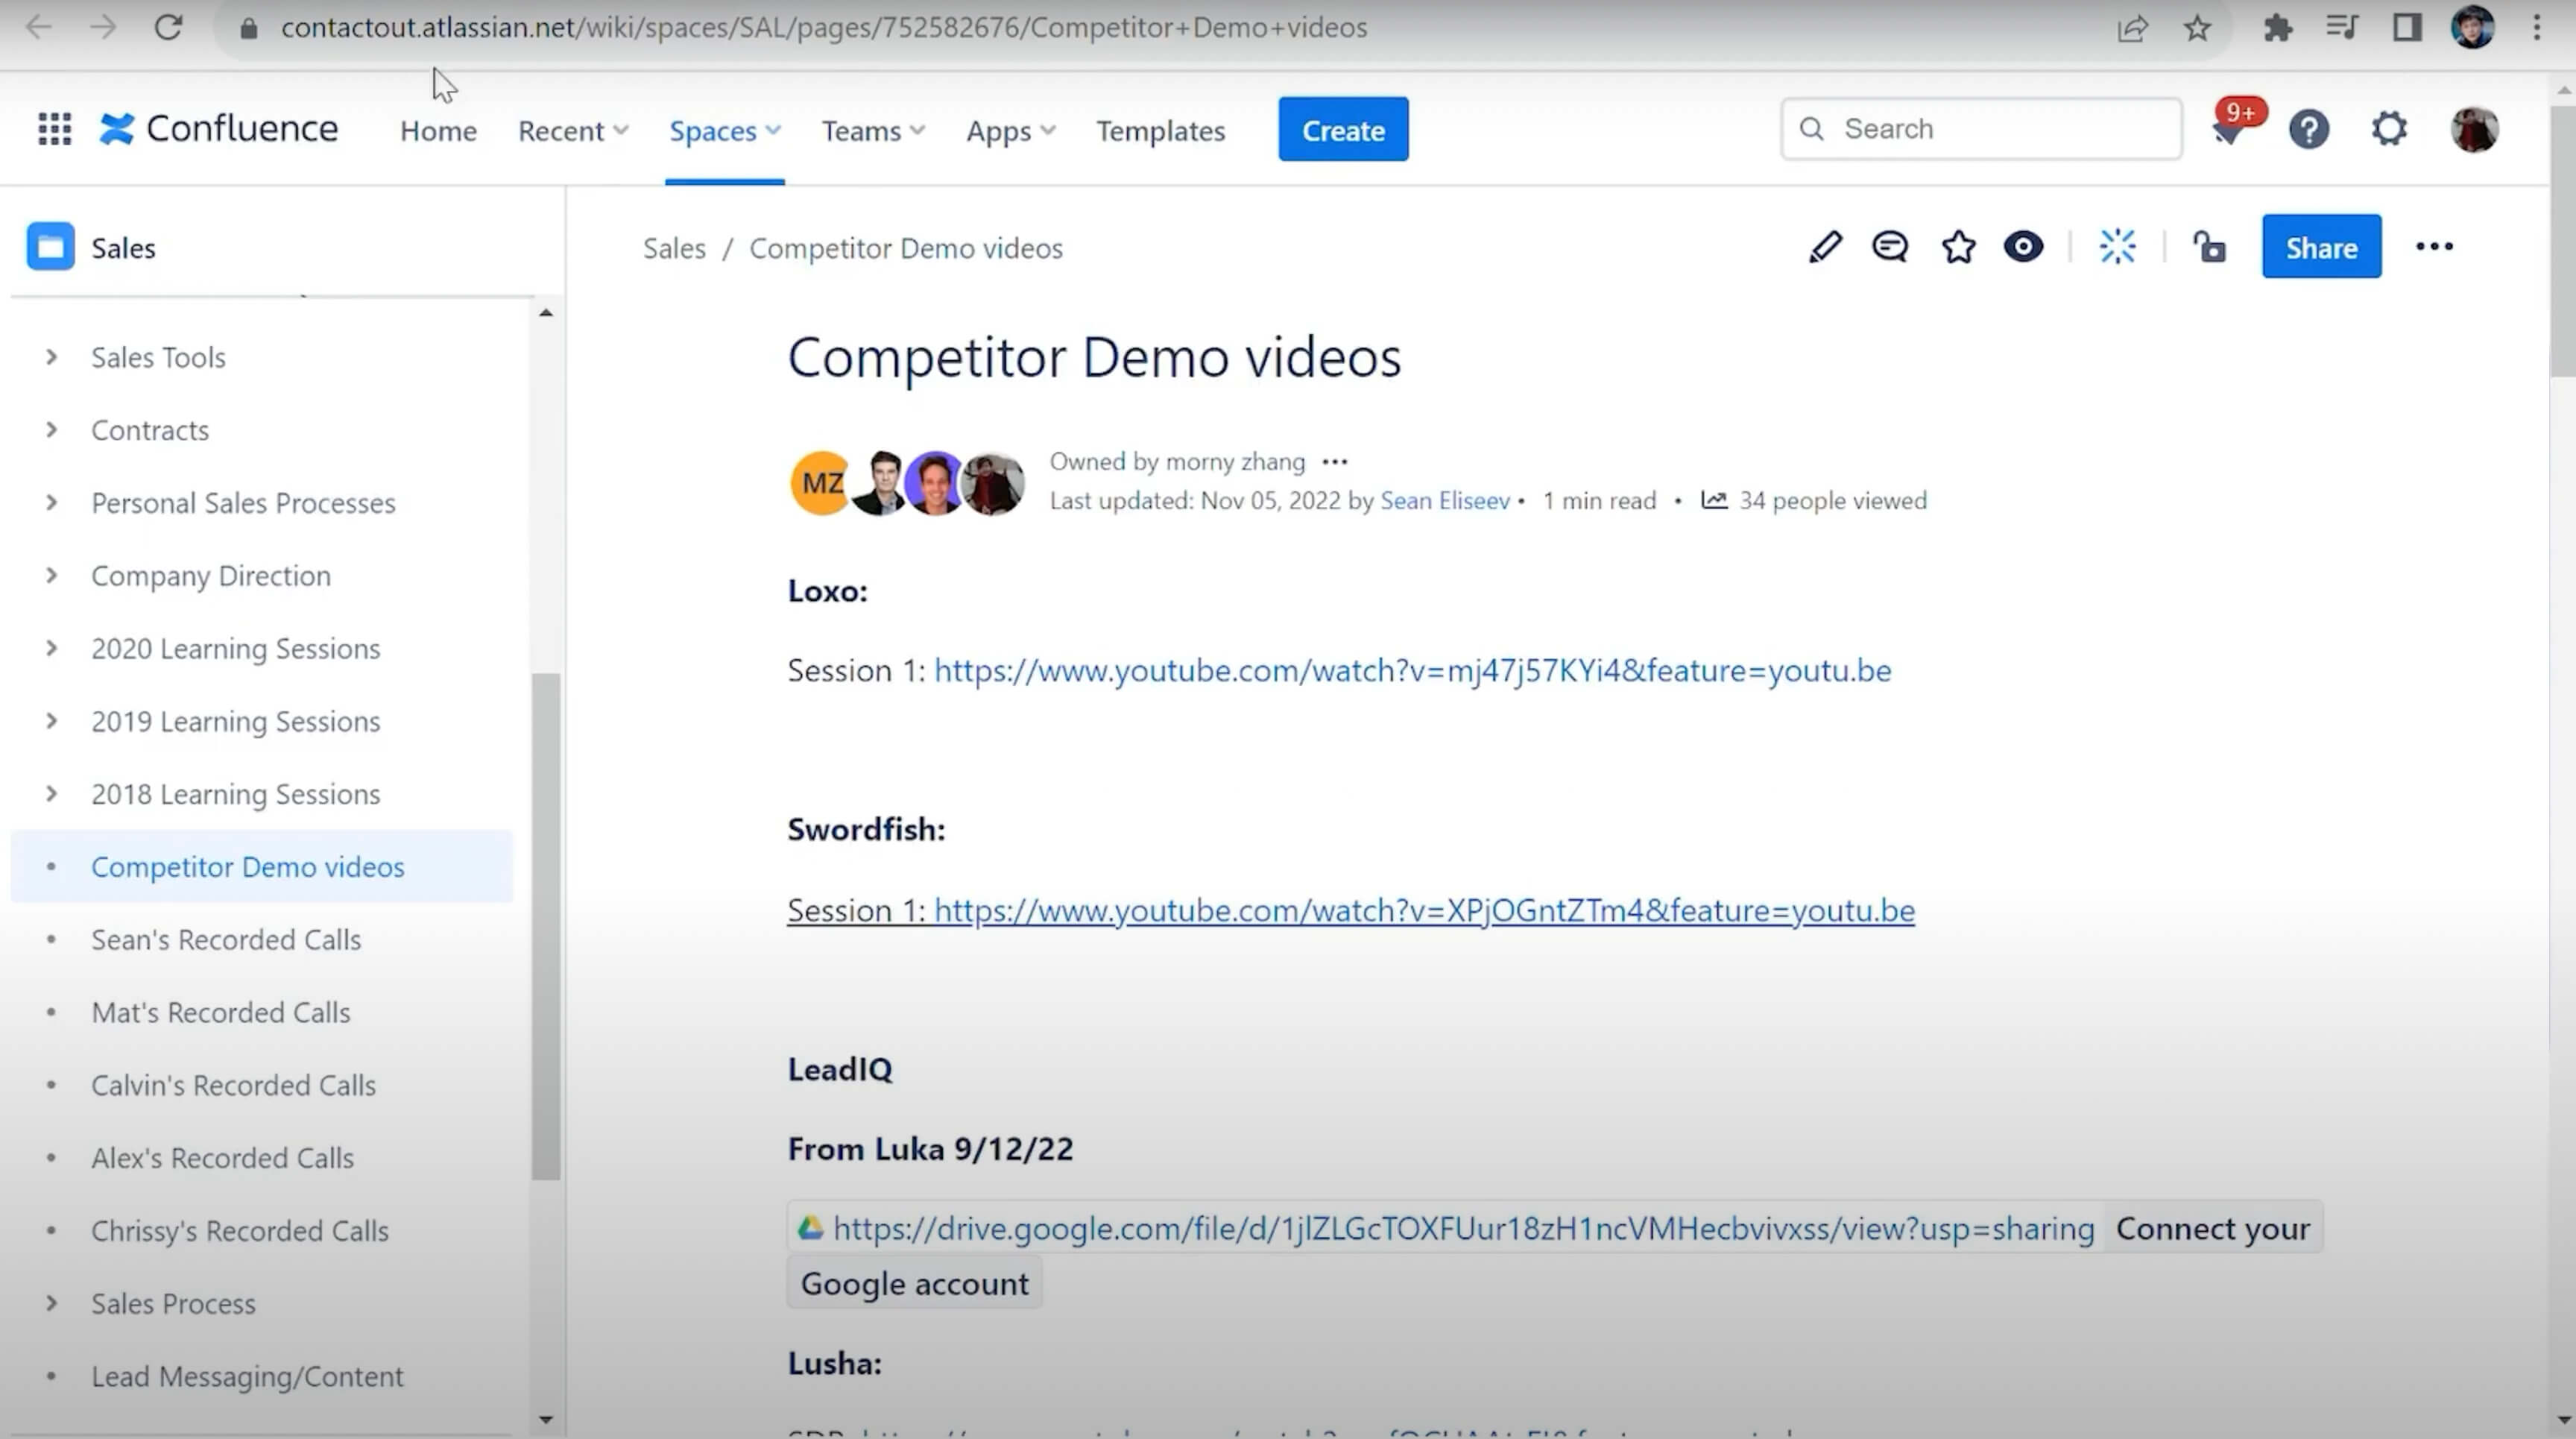Screen dimensions: 2576x1439
Task: Open the Spaces navigation menu
Action: pos(724,131)
